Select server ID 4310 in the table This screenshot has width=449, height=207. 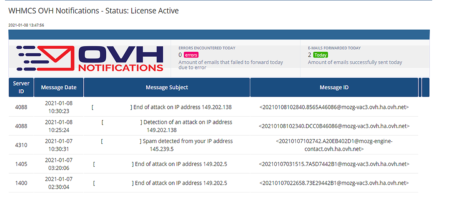coord(21,145)
